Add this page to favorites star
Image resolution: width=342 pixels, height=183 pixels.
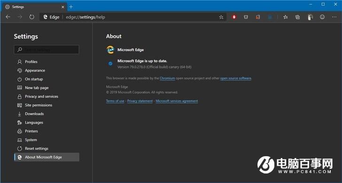[221, 17]
